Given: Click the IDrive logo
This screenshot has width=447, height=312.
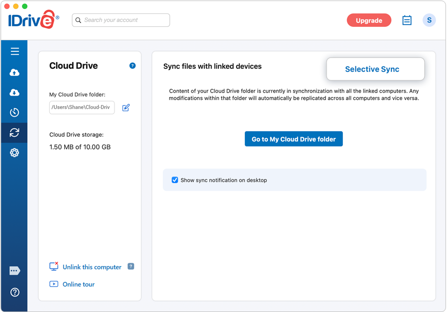Looking at the screenshot, I should coord(34,19).
